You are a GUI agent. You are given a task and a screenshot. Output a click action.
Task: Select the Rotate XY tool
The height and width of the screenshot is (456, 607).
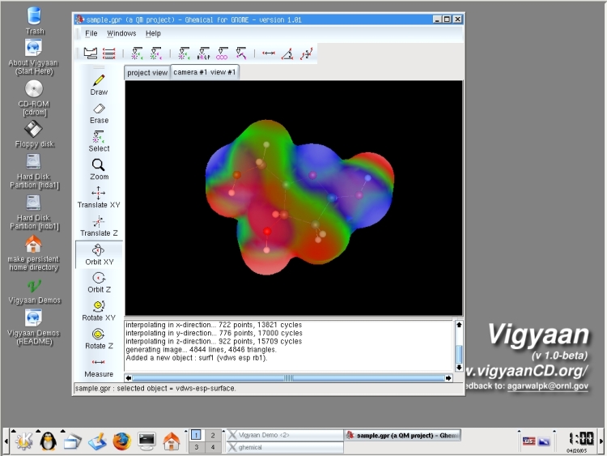point(99,309)
